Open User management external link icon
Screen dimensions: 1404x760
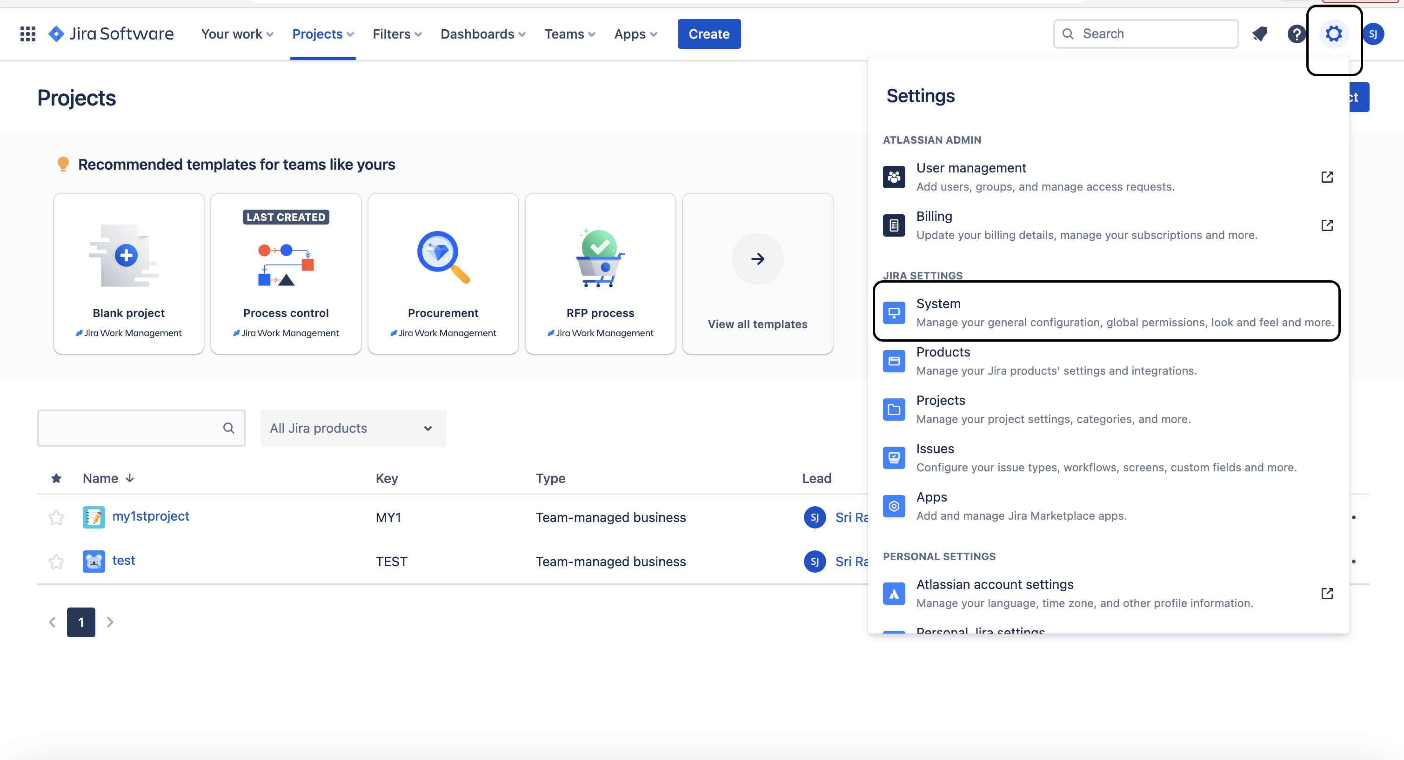(x=1327, y=177)
